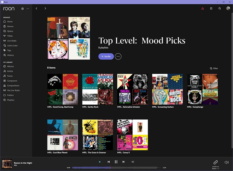The image size is (233, 171).
Task: Click the MPL: Earthy Rock title text
Action: tap(90, 107)
